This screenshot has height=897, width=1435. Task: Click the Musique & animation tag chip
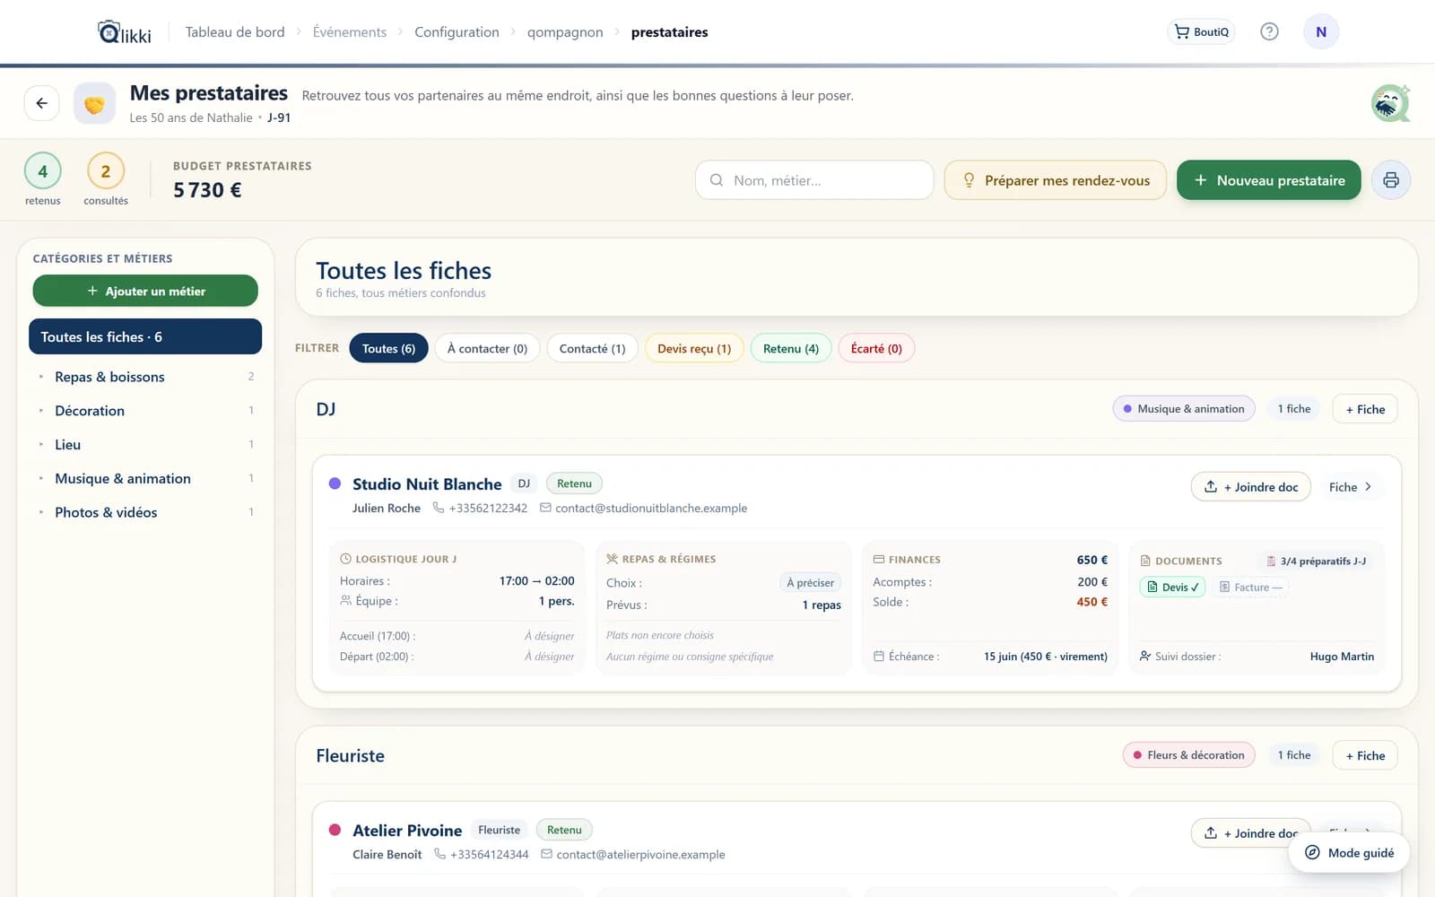click(x=1184, y=409)
